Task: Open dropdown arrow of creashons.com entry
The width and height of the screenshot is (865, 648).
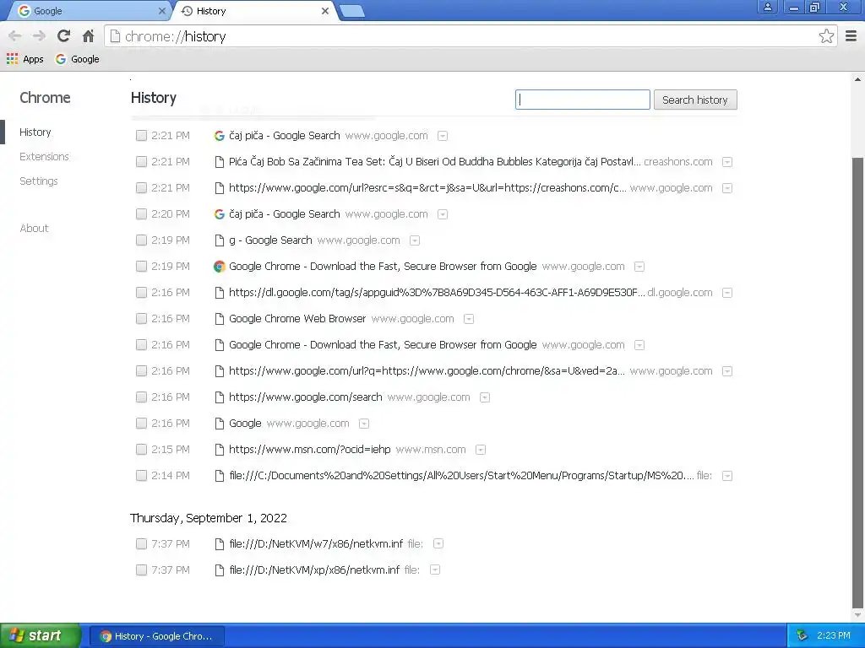Action: coord(727,162)
